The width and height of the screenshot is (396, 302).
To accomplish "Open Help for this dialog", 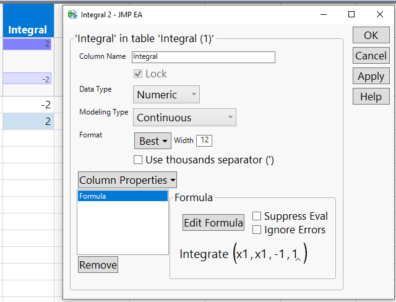I will 371,97.
